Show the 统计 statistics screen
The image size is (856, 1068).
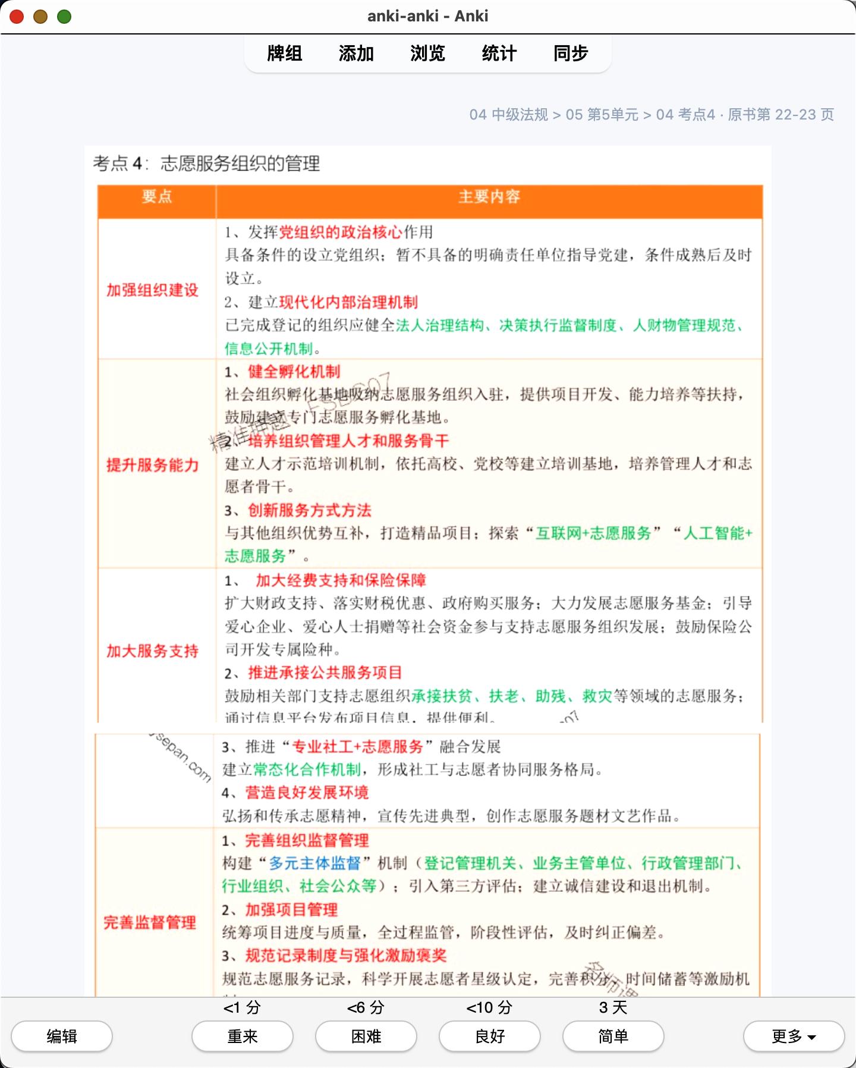point(499,54)
